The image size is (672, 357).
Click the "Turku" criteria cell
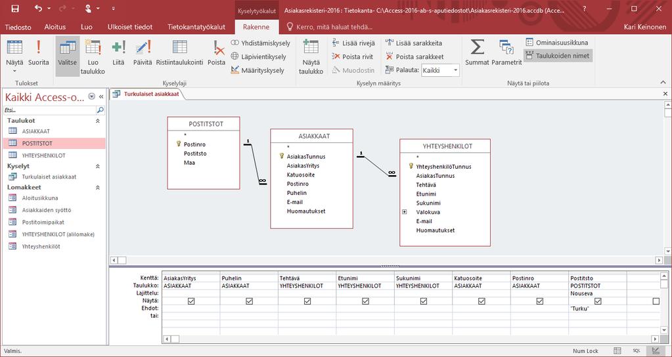pos(597,308)
